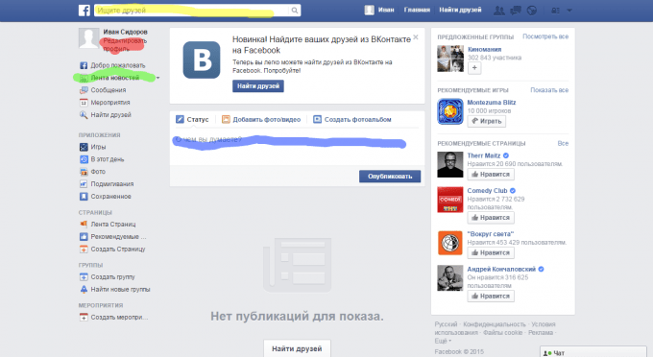Open the notifications globe icon
Viewport: 653px width, 357px height.
pyautogui.click(x=532, y=11)
